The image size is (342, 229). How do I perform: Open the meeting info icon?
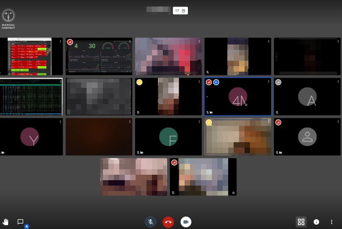tap(316, 222)
